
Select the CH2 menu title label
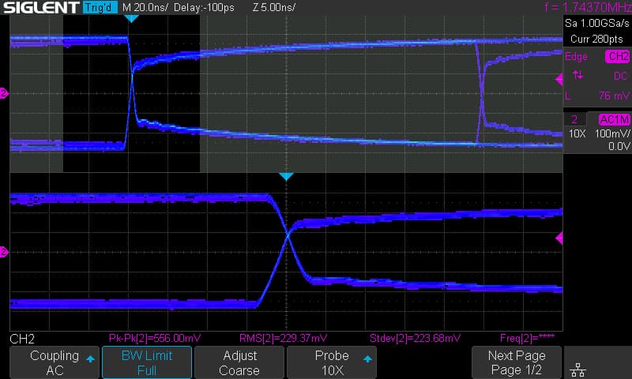[x=22, y=339]
